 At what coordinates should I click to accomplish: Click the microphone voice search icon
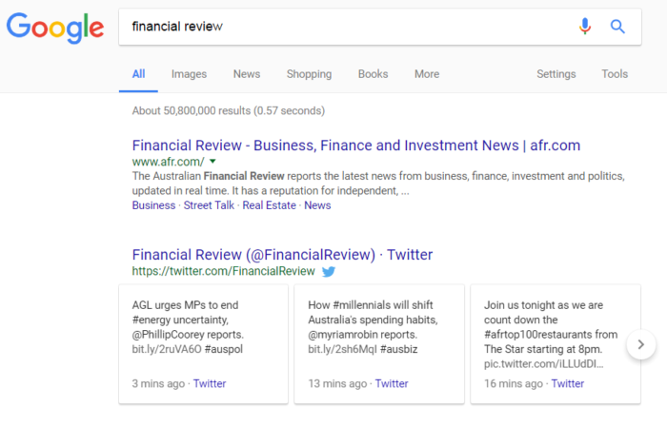[x=585, y=27]
